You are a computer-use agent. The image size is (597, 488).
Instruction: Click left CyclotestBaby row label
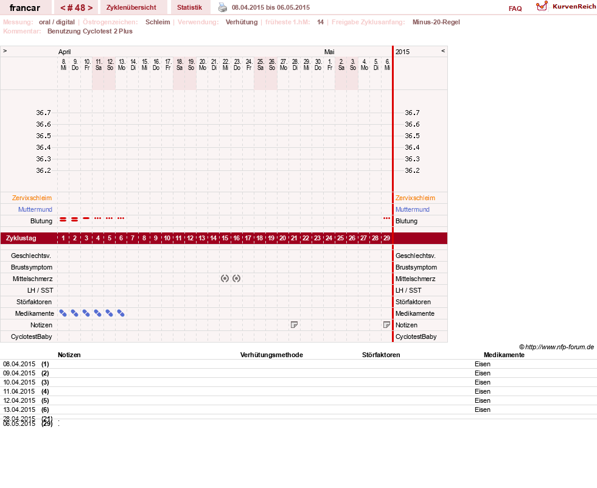pyautogui.click(x=32, y=336)
